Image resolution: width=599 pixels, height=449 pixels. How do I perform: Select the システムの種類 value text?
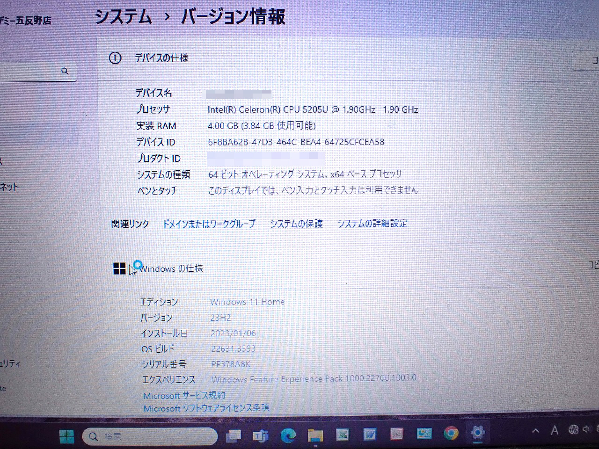305,174
